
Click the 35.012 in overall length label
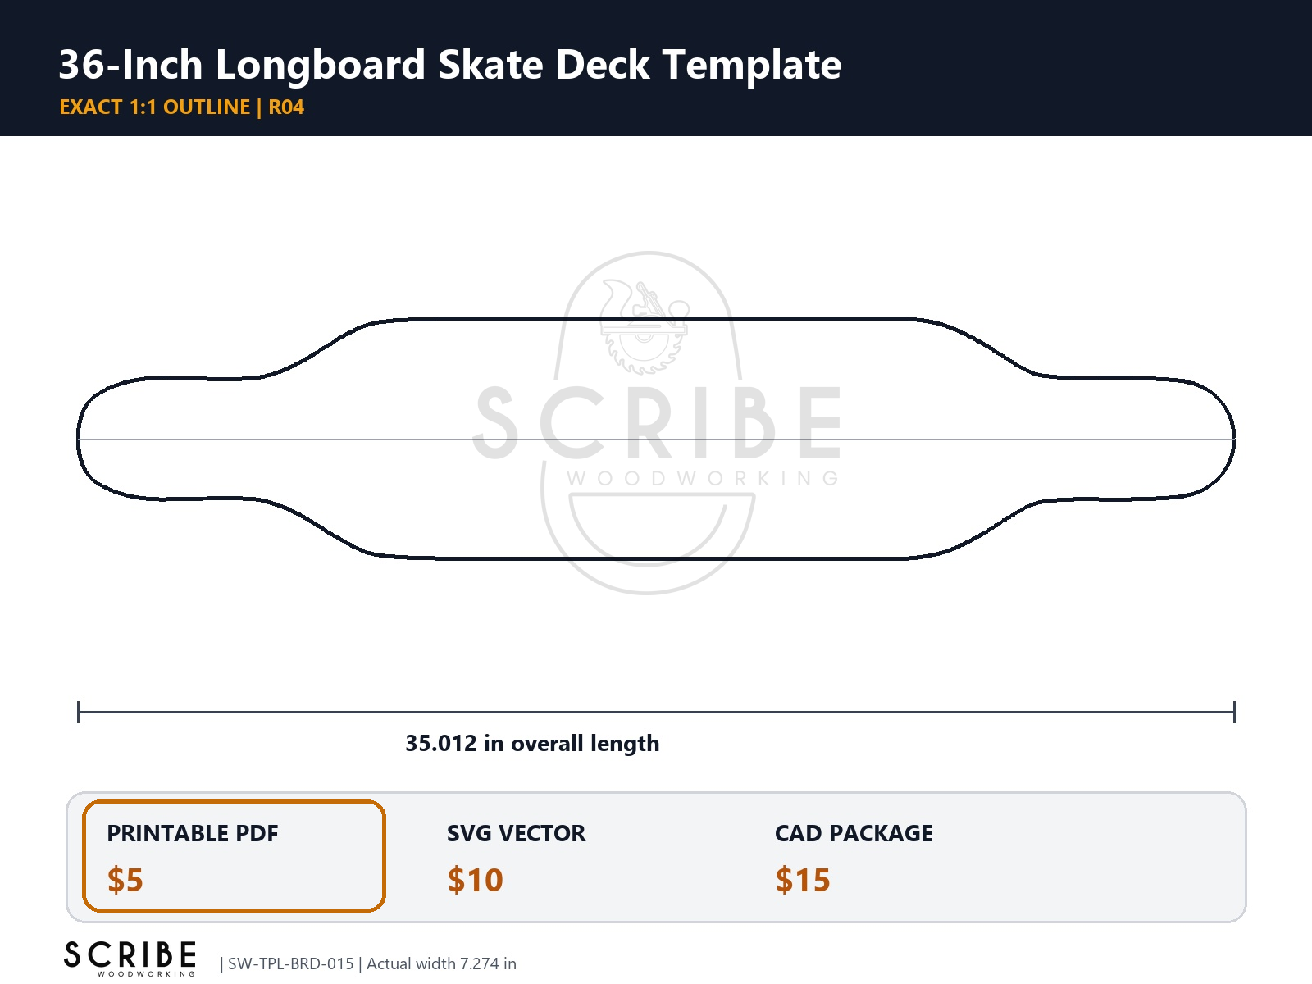[532, 744]
